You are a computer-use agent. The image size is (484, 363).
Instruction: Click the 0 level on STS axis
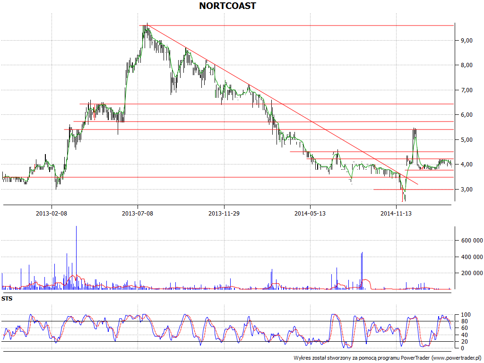pyautogui.click(x=462, y=348)
